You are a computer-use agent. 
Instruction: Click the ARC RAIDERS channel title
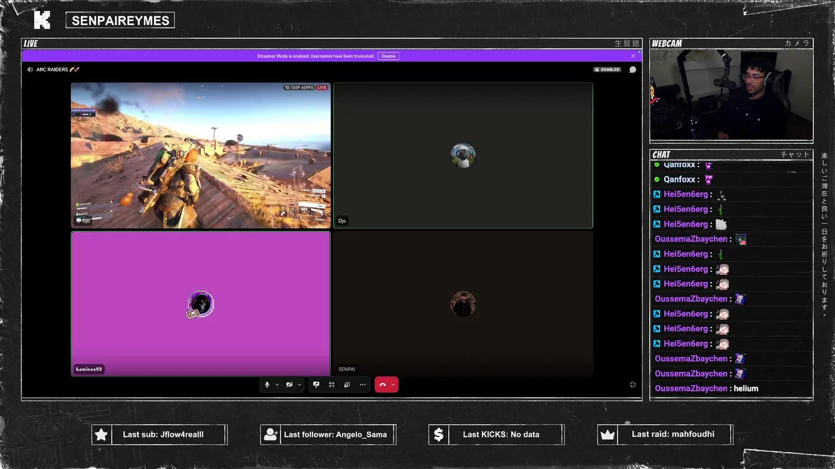point(57,70)
